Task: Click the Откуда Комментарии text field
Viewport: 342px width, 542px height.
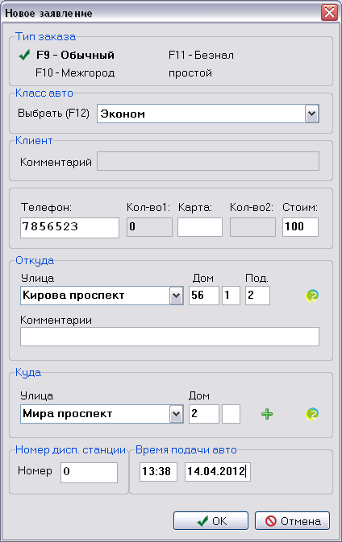Action: [x=169, y=337]
